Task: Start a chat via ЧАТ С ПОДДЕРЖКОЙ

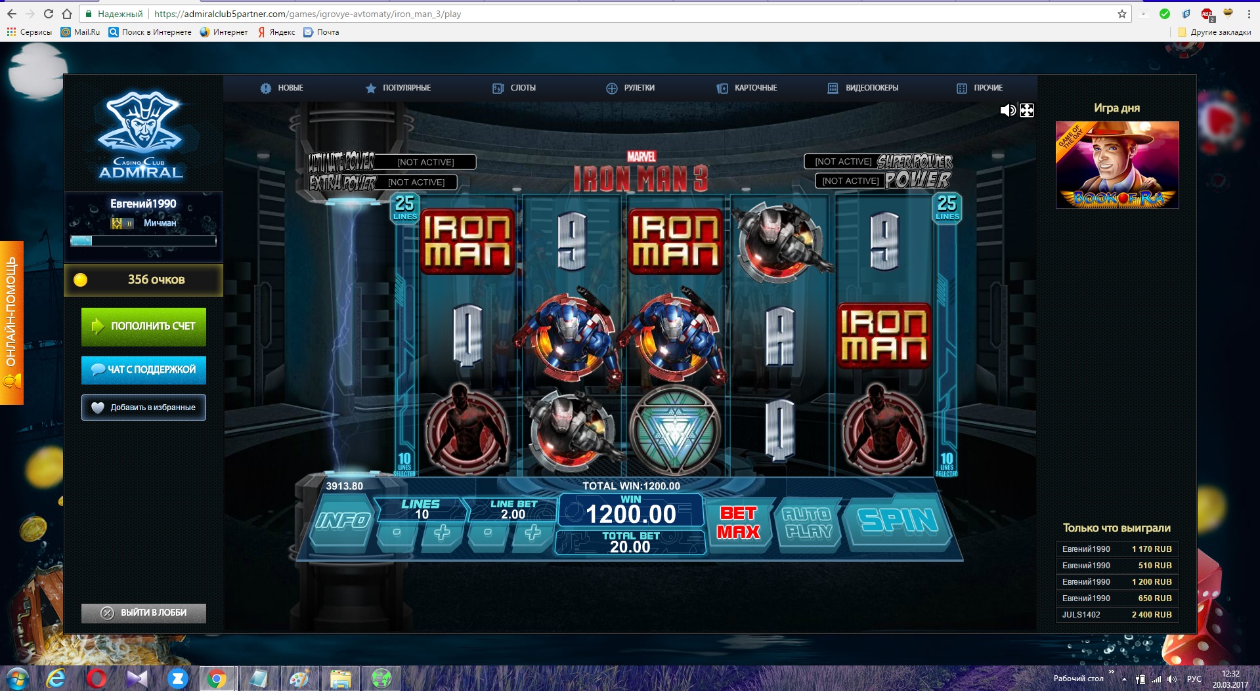Action: click(x=144, y=370)
